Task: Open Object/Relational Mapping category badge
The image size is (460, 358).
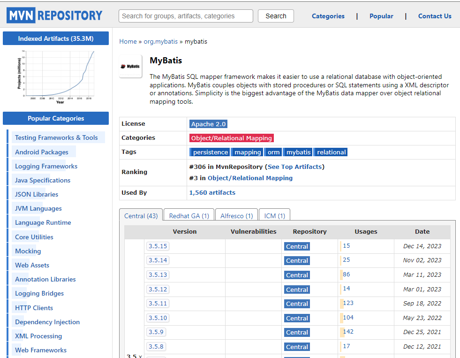Action: 232,138
